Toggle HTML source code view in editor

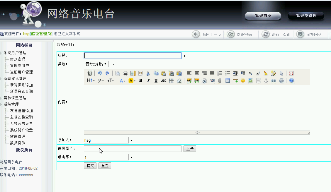pos(89,73)
